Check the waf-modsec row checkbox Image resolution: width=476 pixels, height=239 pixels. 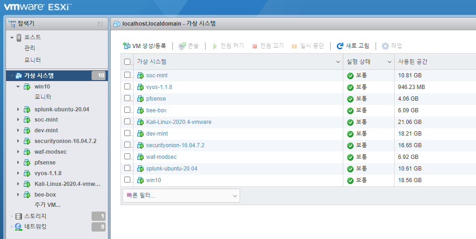[x=127, y=157]
